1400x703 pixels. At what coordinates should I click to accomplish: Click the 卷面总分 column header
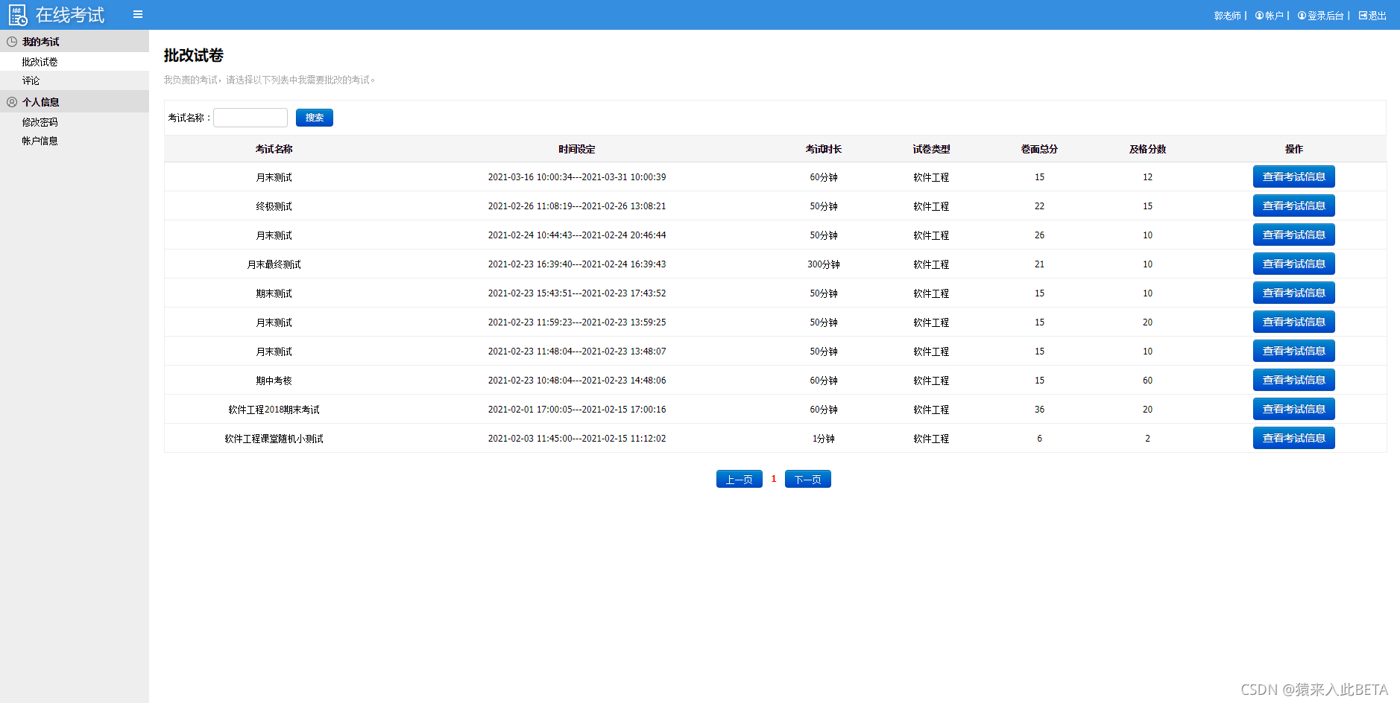[1040, 149]
